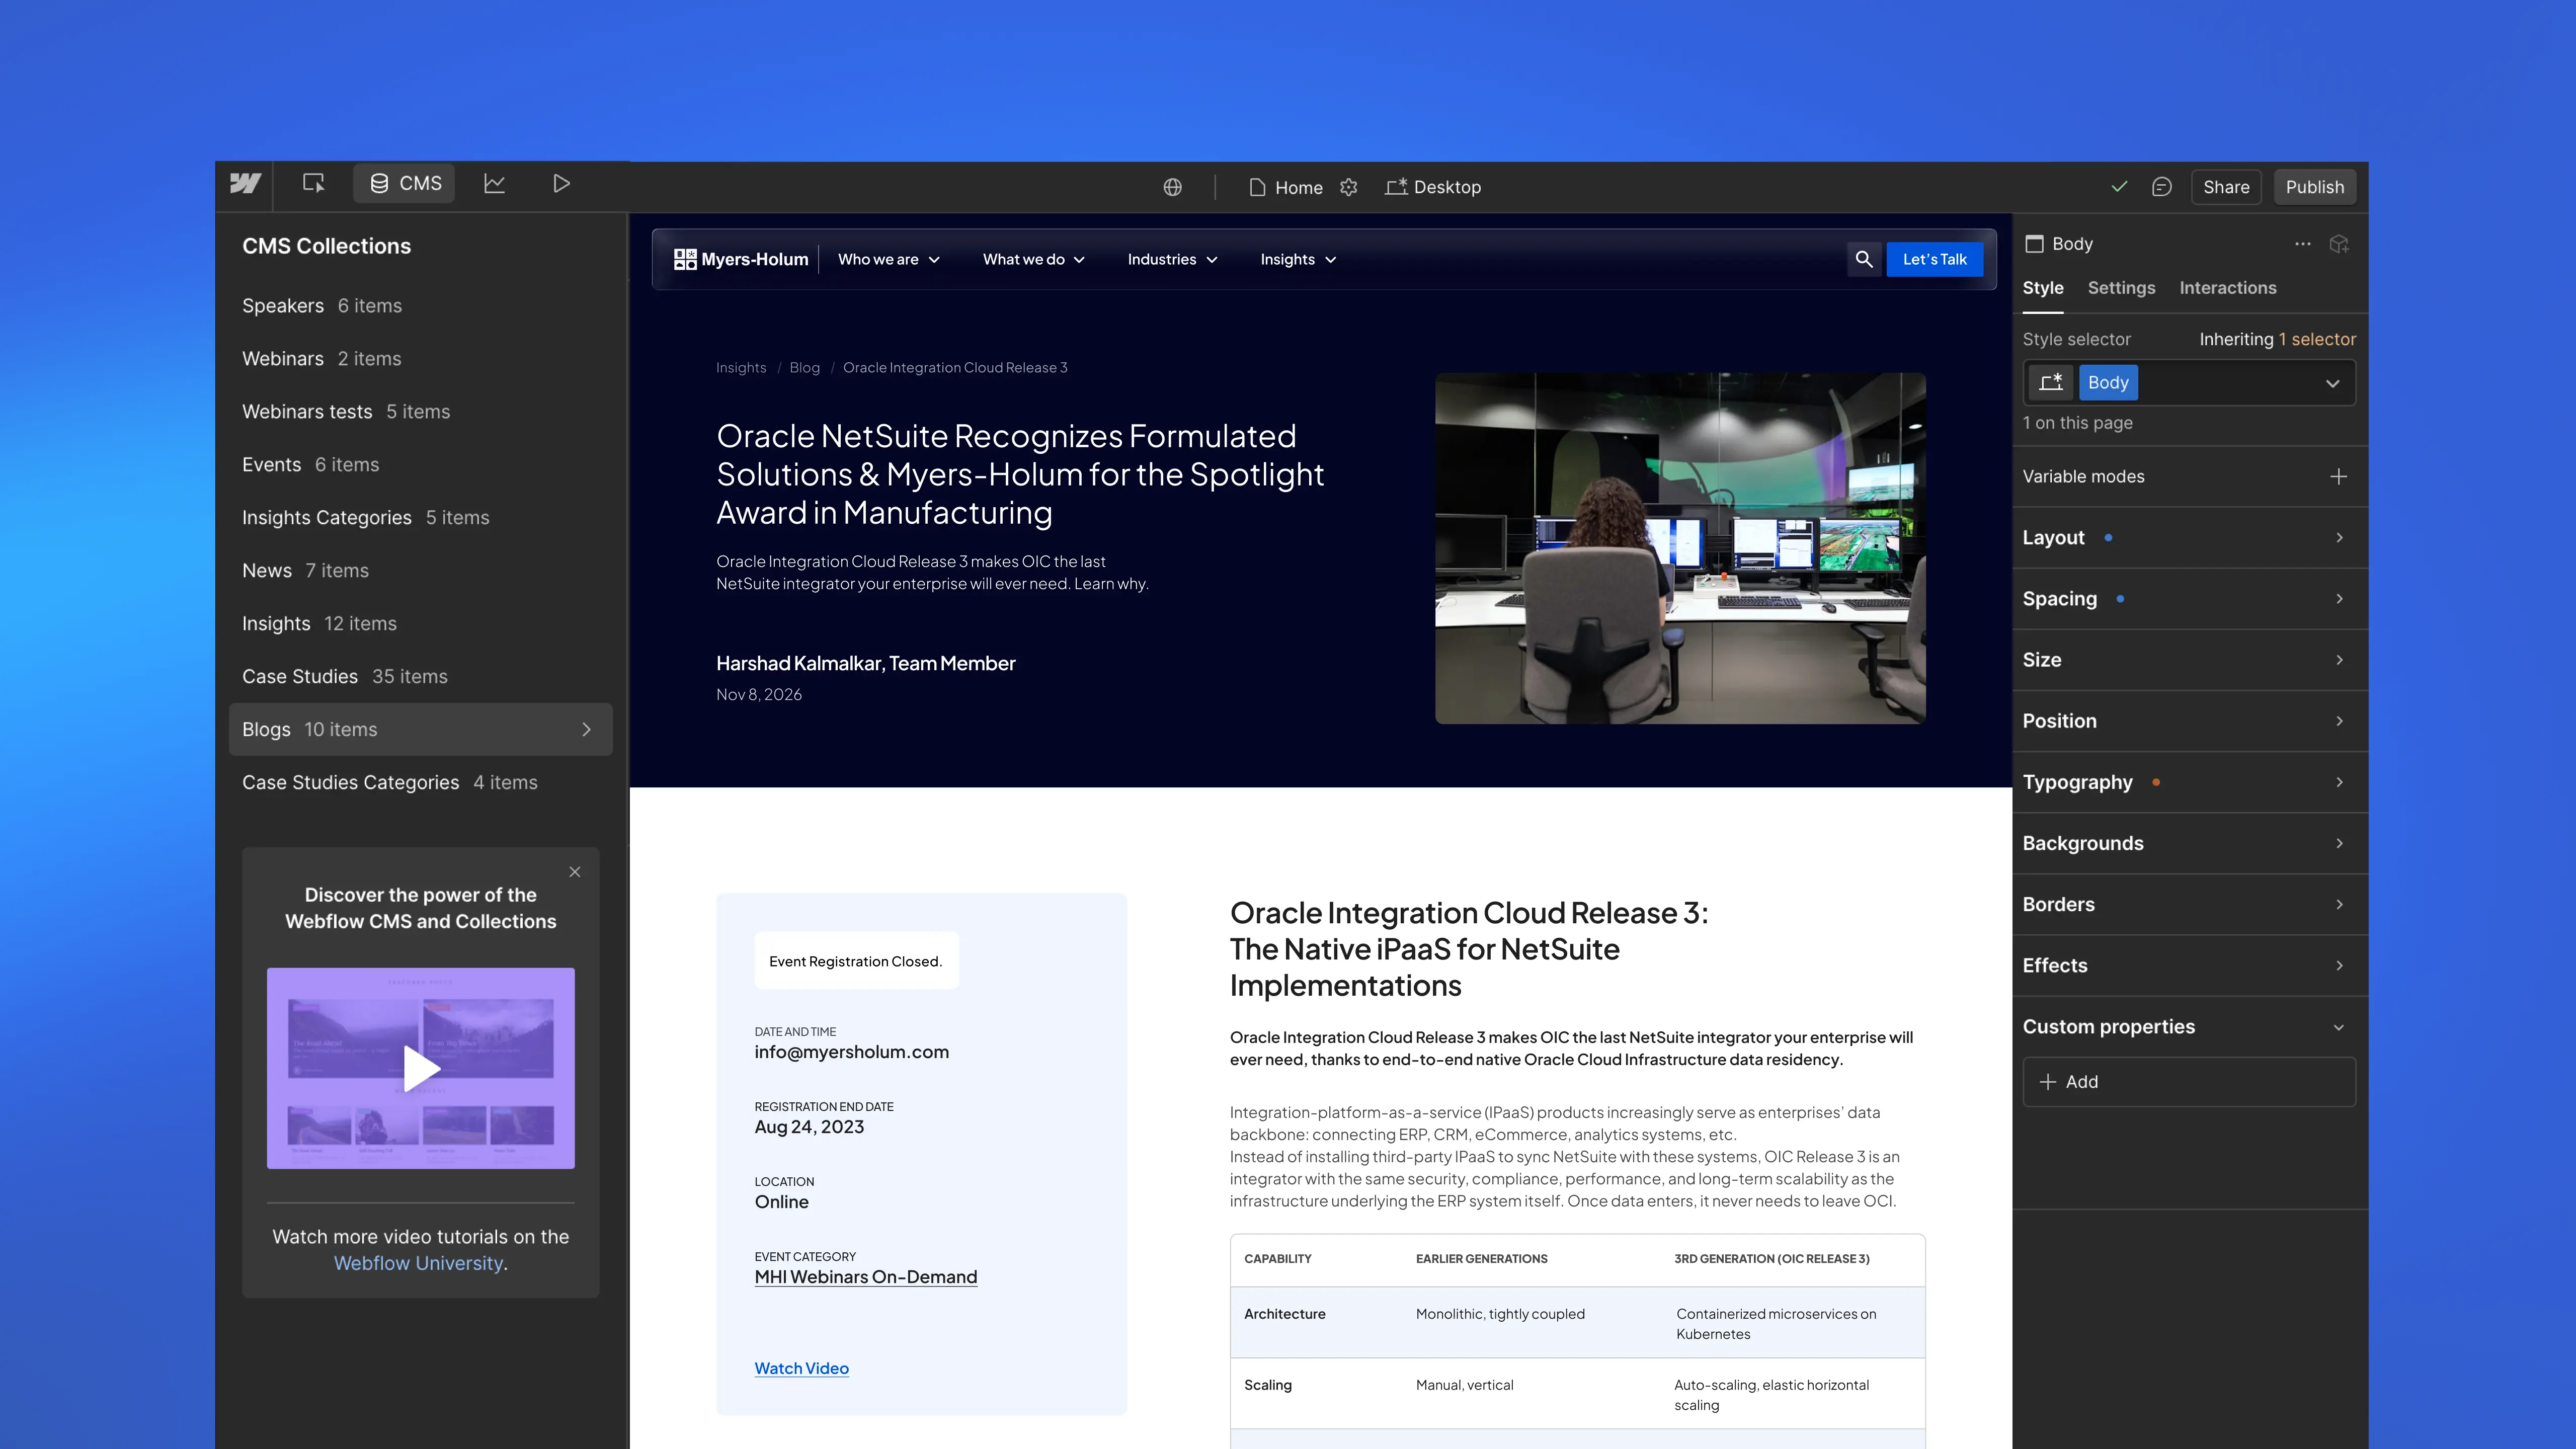Switch to the Style tab
This screenshot has height=1449, width=2576.
pyautogui.click(x=2043, y=288)
